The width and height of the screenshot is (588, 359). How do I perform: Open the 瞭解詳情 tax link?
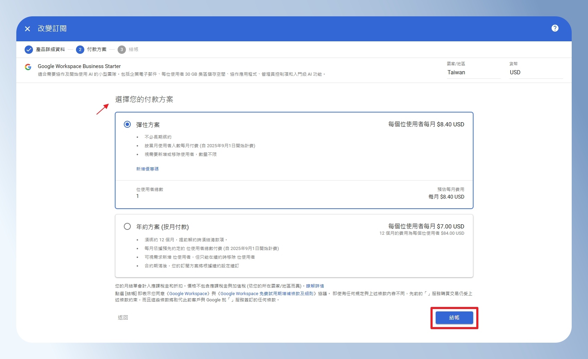pos(315,286)
